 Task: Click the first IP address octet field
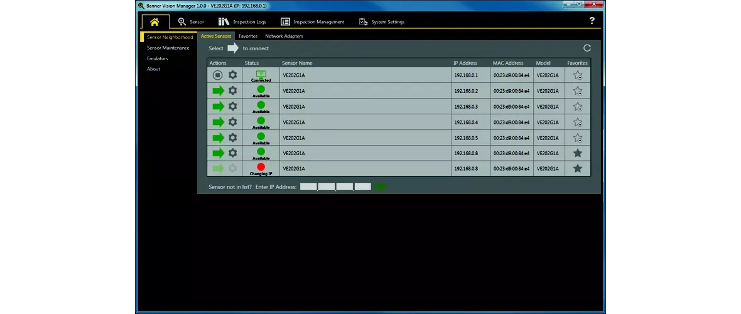(308, 187)
